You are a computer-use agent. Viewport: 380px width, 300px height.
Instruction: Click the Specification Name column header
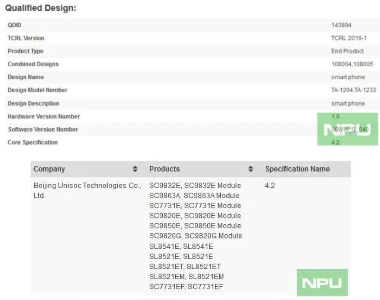[x=297, y=169]
